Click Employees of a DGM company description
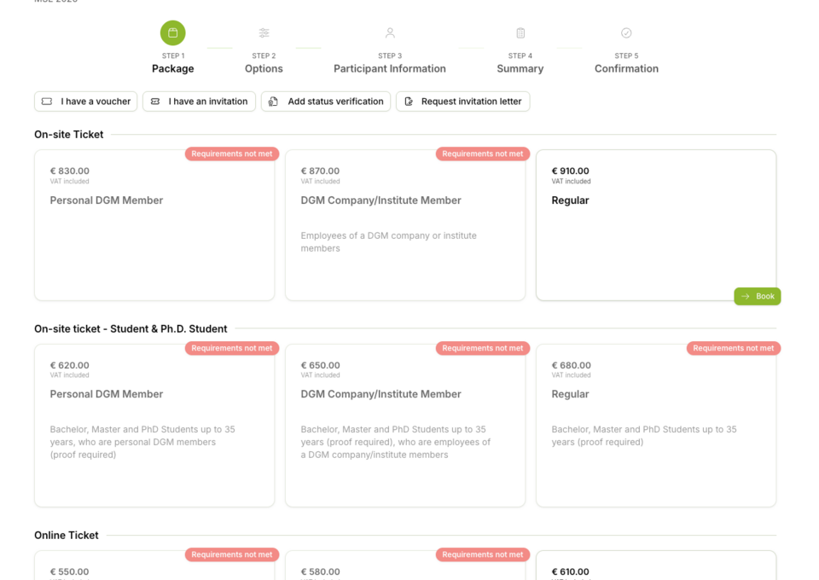 tap(389, 241)
